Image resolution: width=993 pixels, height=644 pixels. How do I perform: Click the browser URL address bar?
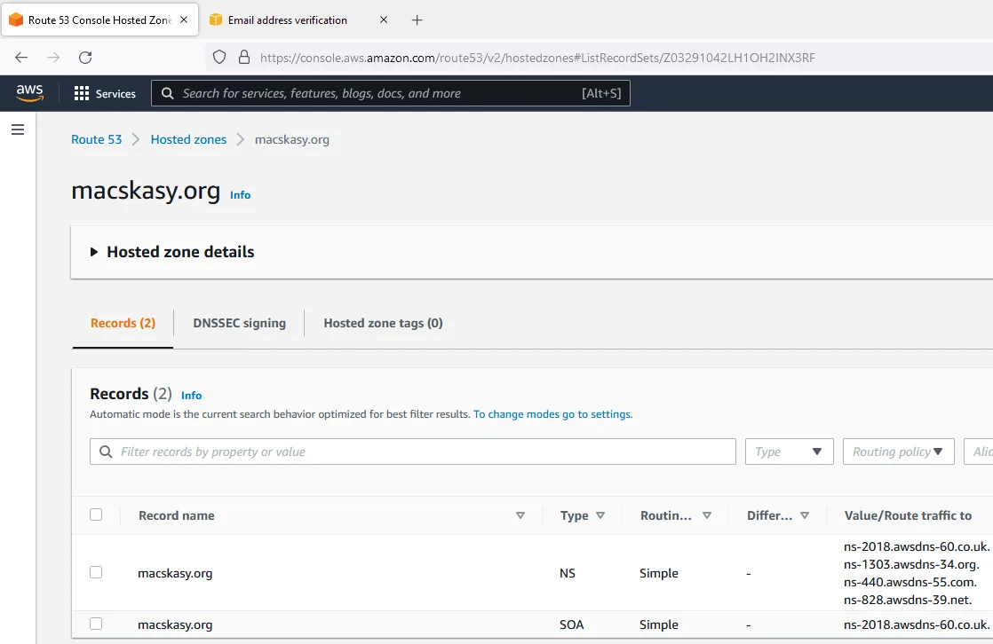[537, 58]
